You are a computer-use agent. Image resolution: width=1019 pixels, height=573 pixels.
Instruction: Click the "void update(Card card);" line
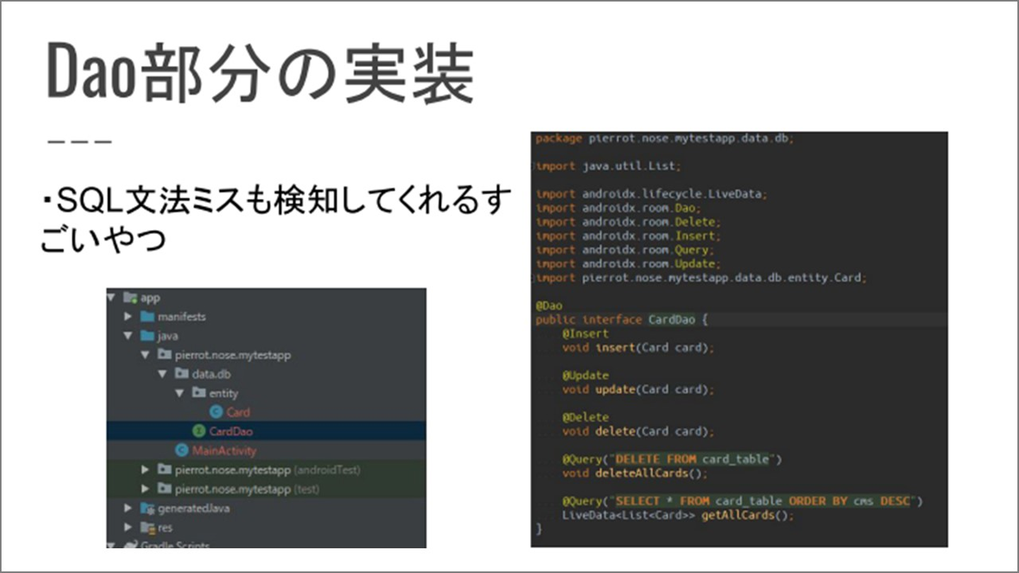pyautogui.click(x=638, y=389)
